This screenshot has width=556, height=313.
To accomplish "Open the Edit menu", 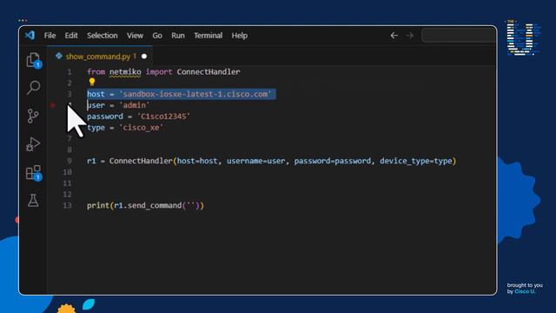I will click(71, 36).
